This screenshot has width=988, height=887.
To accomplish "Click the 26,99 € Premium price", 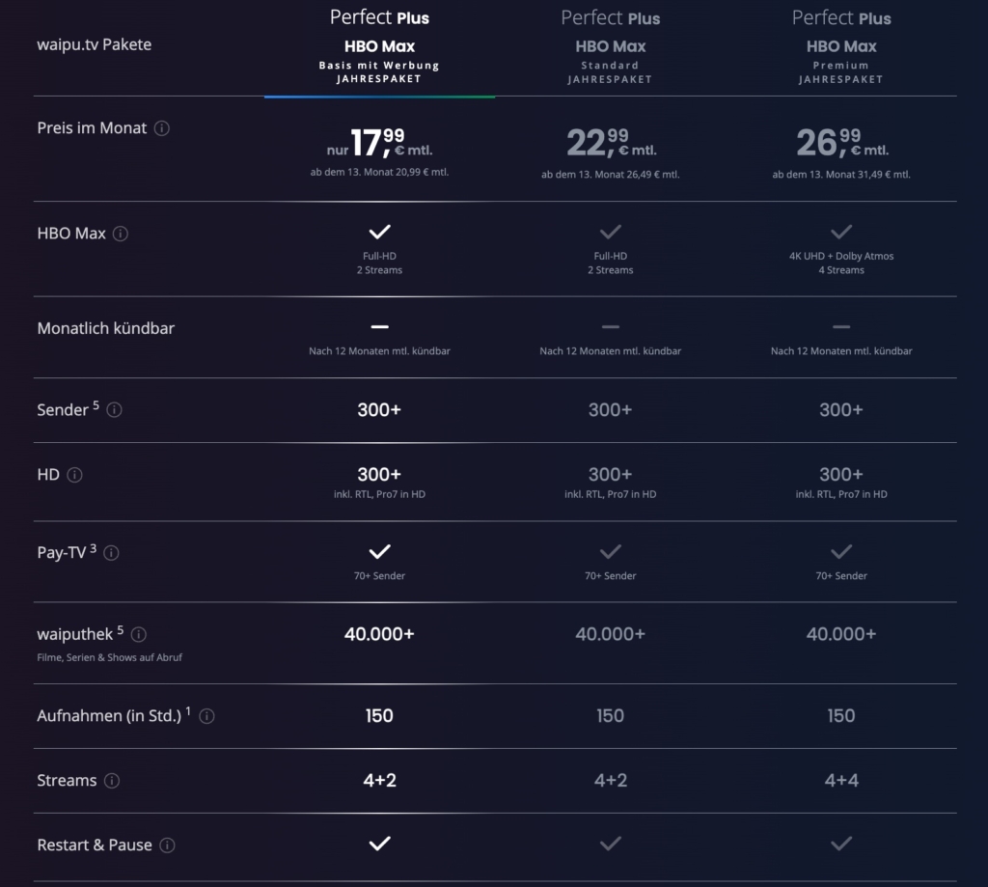I will point(841,143).
